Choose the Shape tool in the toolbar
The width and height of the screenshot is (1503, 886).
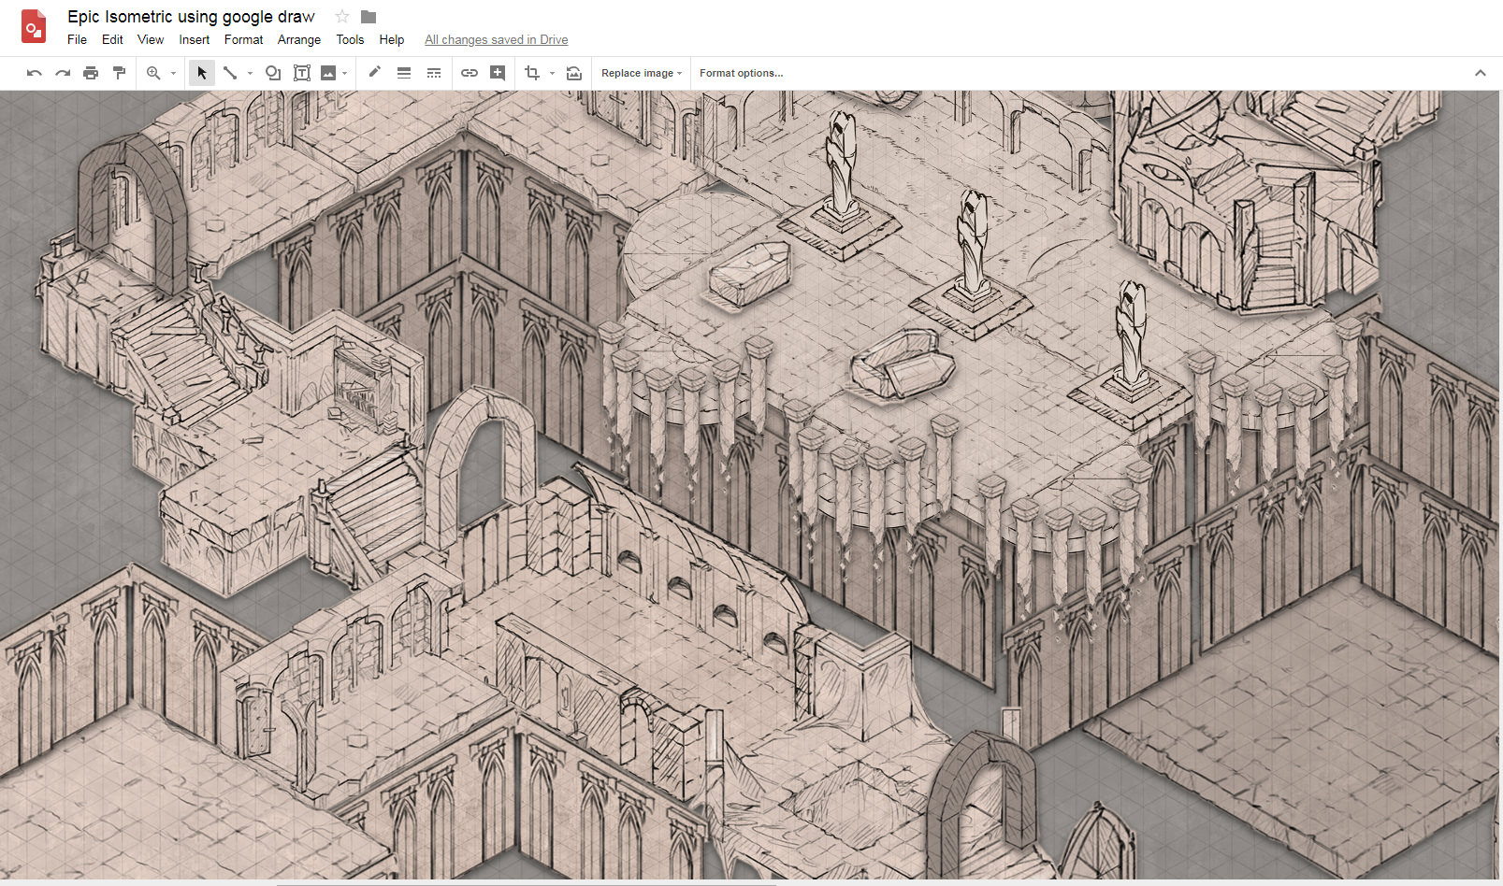click(x=273, y=73)
